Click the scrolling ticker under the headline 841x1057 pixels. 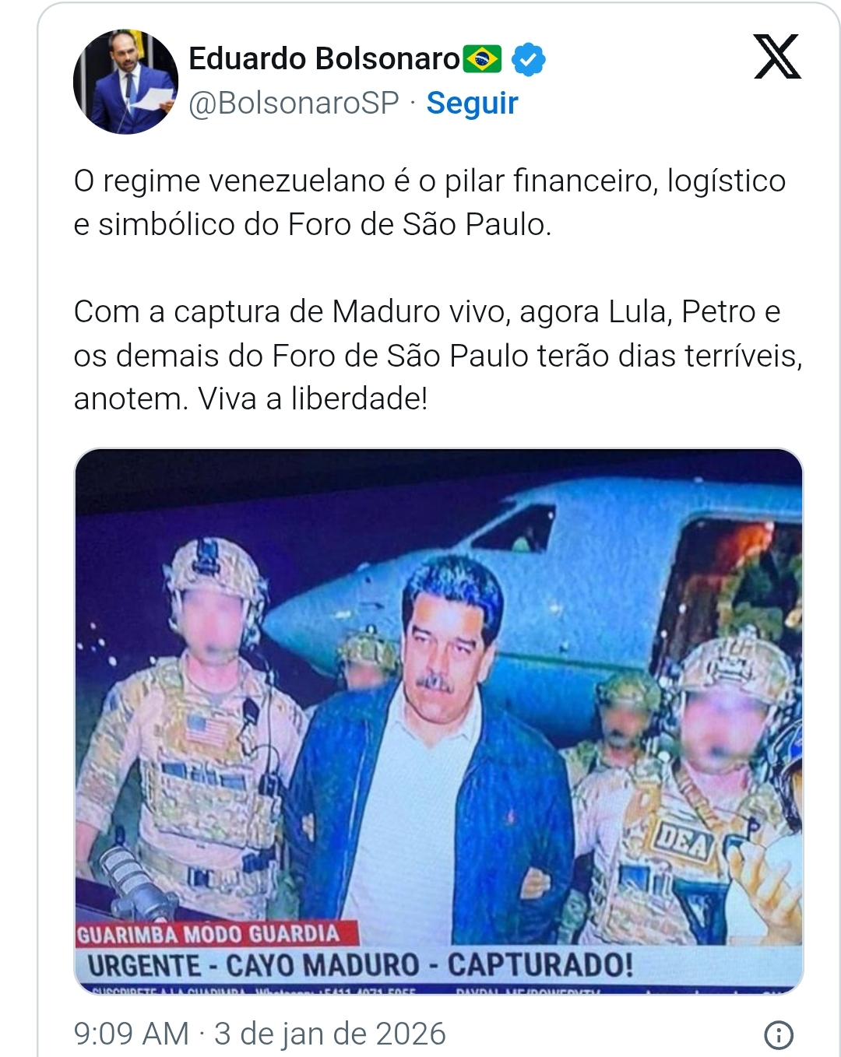pyautogui.click(x=438, y=991)
